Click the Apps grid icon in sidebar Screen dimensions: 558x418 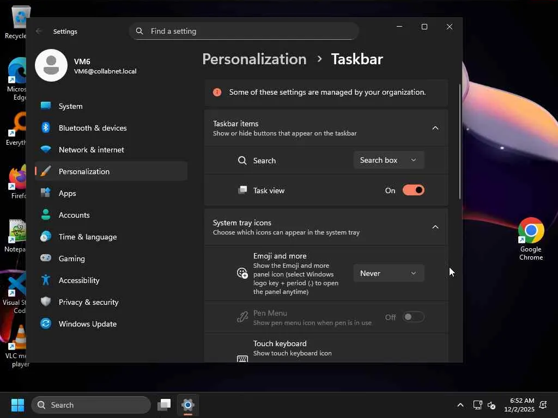(x=46, y=193)
